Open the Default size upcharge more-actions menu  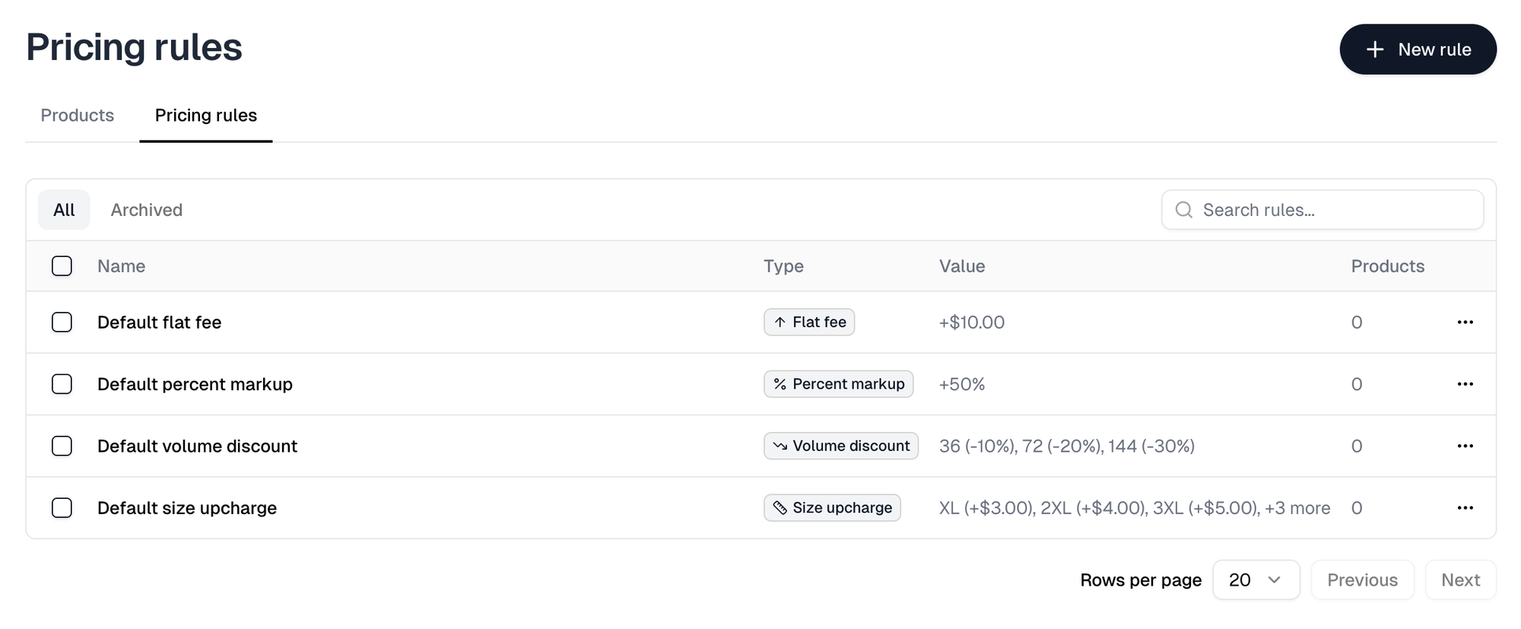[x=1465, y=508]
